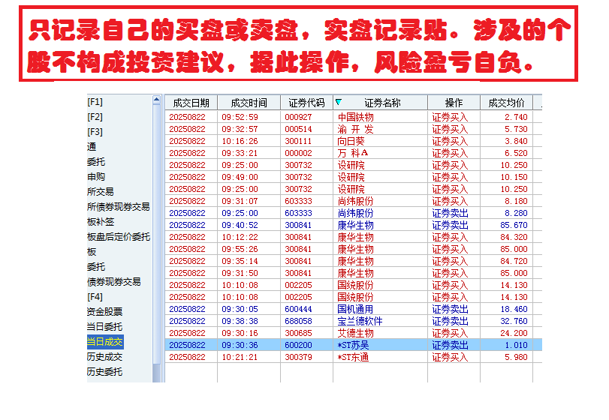
Task: Select the 中国铁物 row name cell
Action: point(355,117)
